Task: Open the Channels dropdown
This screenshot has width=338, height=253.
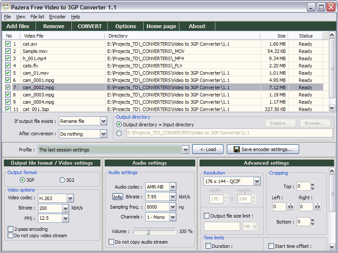Action: coord(173,217)
